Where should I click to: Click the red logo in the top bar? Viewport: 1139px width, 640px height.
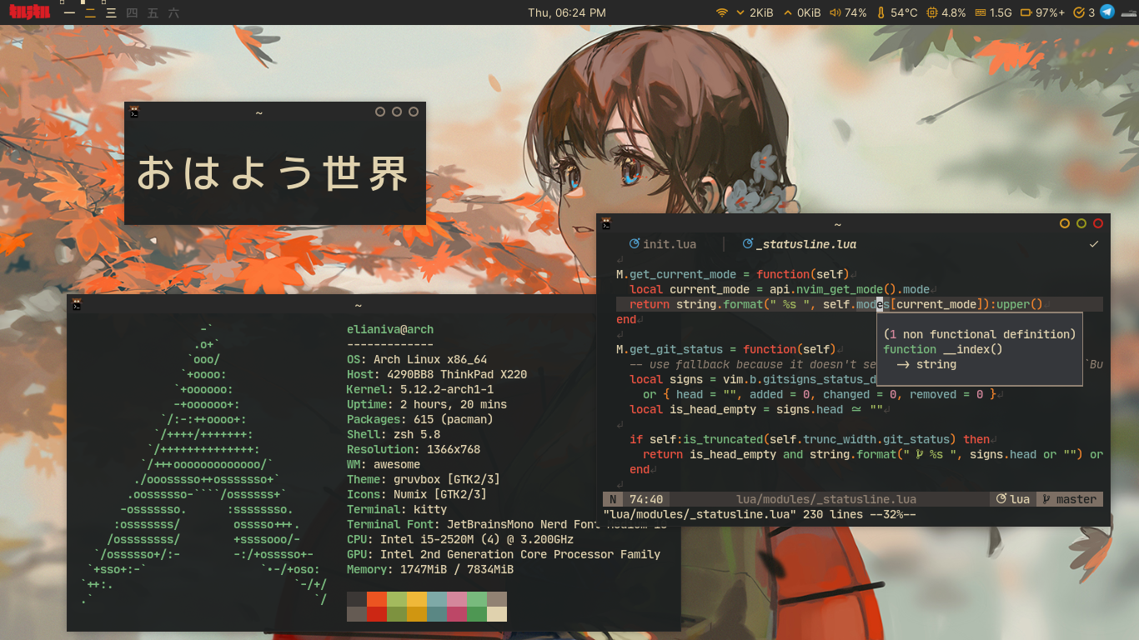[29, 12]
